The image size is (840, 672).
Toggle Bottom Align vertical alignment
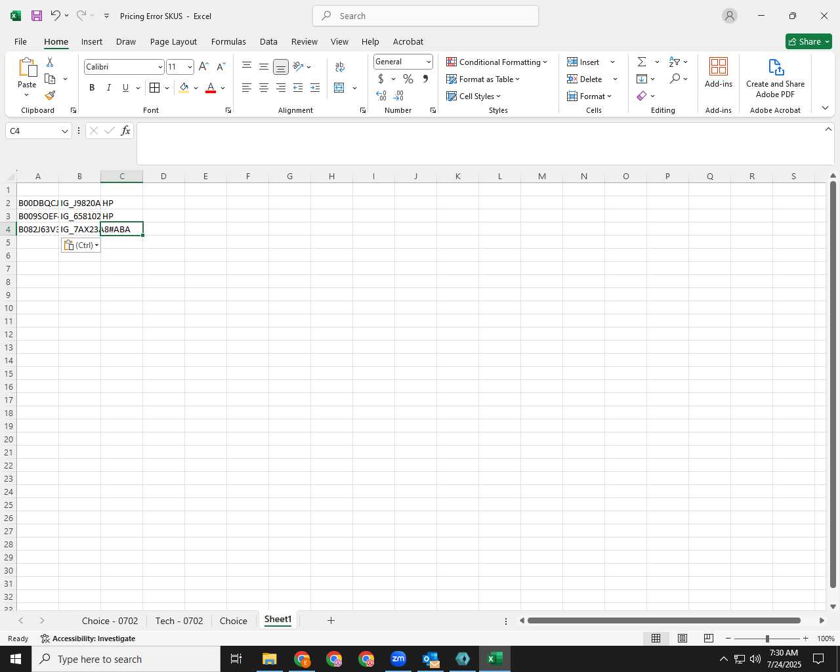point(281,66)
